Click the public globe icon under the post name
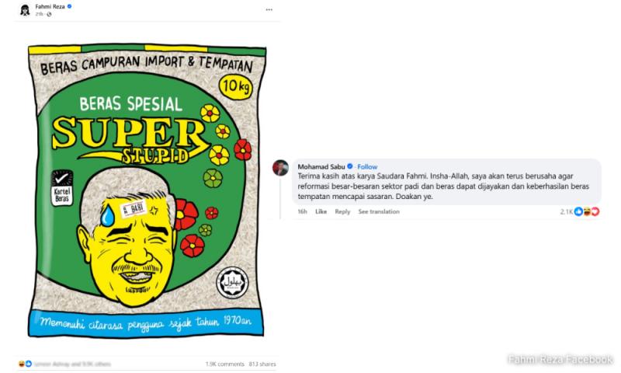 tap(49, 14)
